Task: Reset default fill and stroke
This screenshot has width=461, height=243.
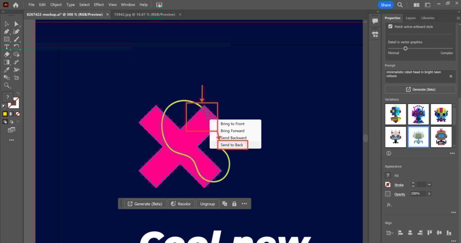Action: 4,106
